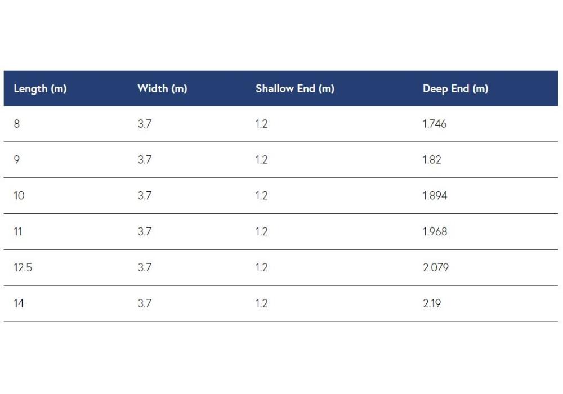
Task: Click the deep end value 1.746
Action: pos(435,124)
